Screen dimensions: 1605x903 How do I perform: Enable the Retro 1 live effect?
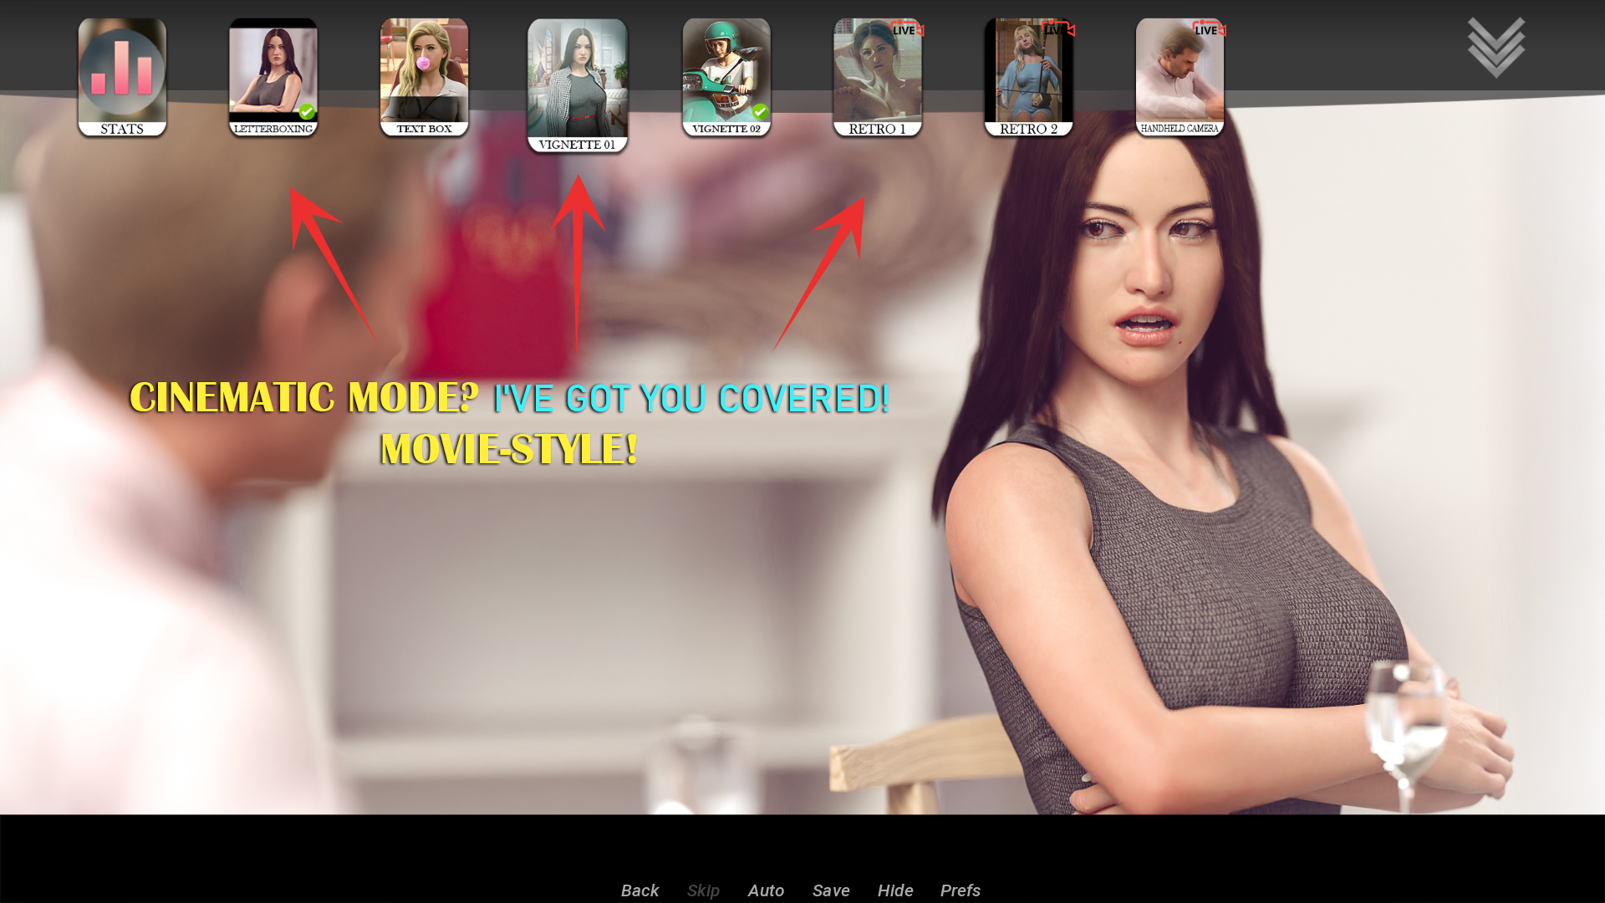pyautogui.click(x=878, y=77)
